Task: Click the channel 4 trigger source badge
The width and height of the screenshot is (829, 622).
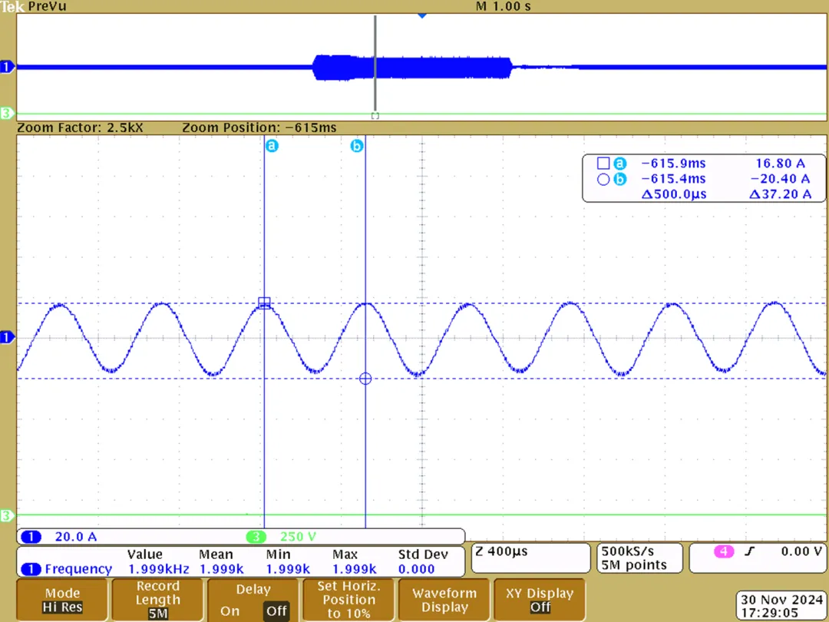Action: (x=722, y=551)
